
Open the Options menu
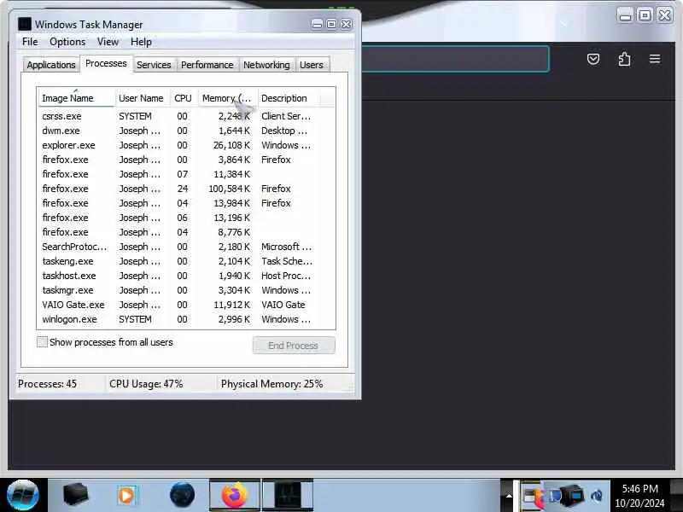pos(67,42)
